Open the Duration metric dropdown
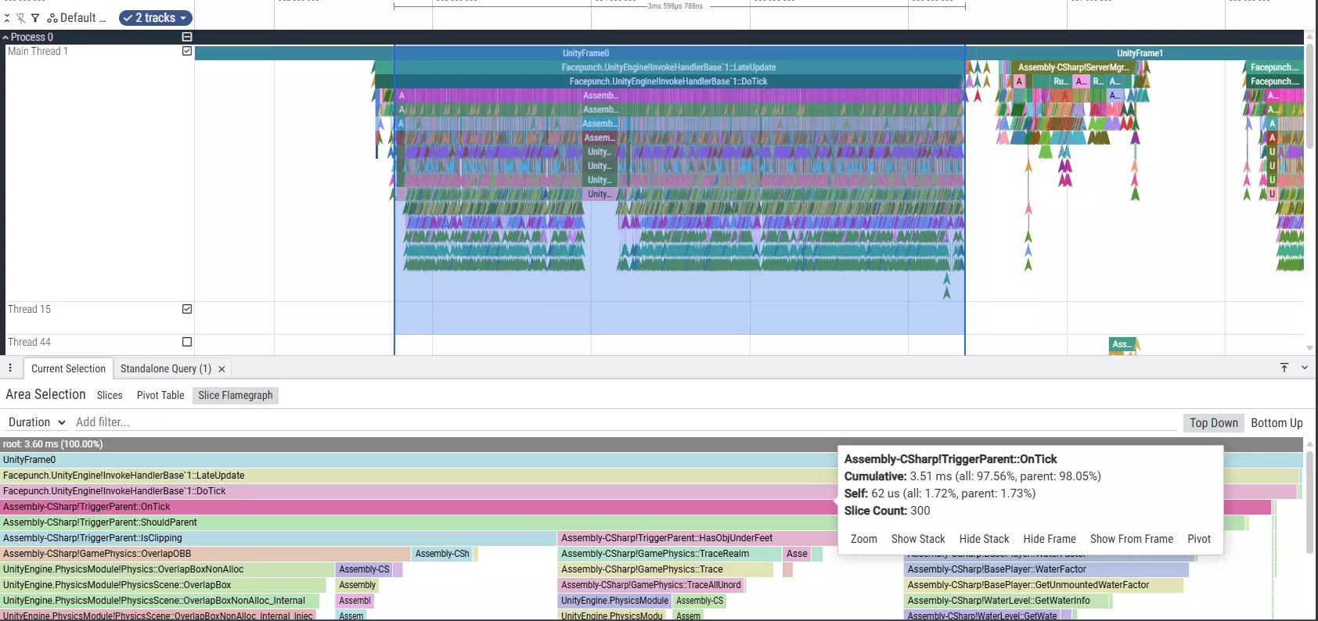 (37, 422)
